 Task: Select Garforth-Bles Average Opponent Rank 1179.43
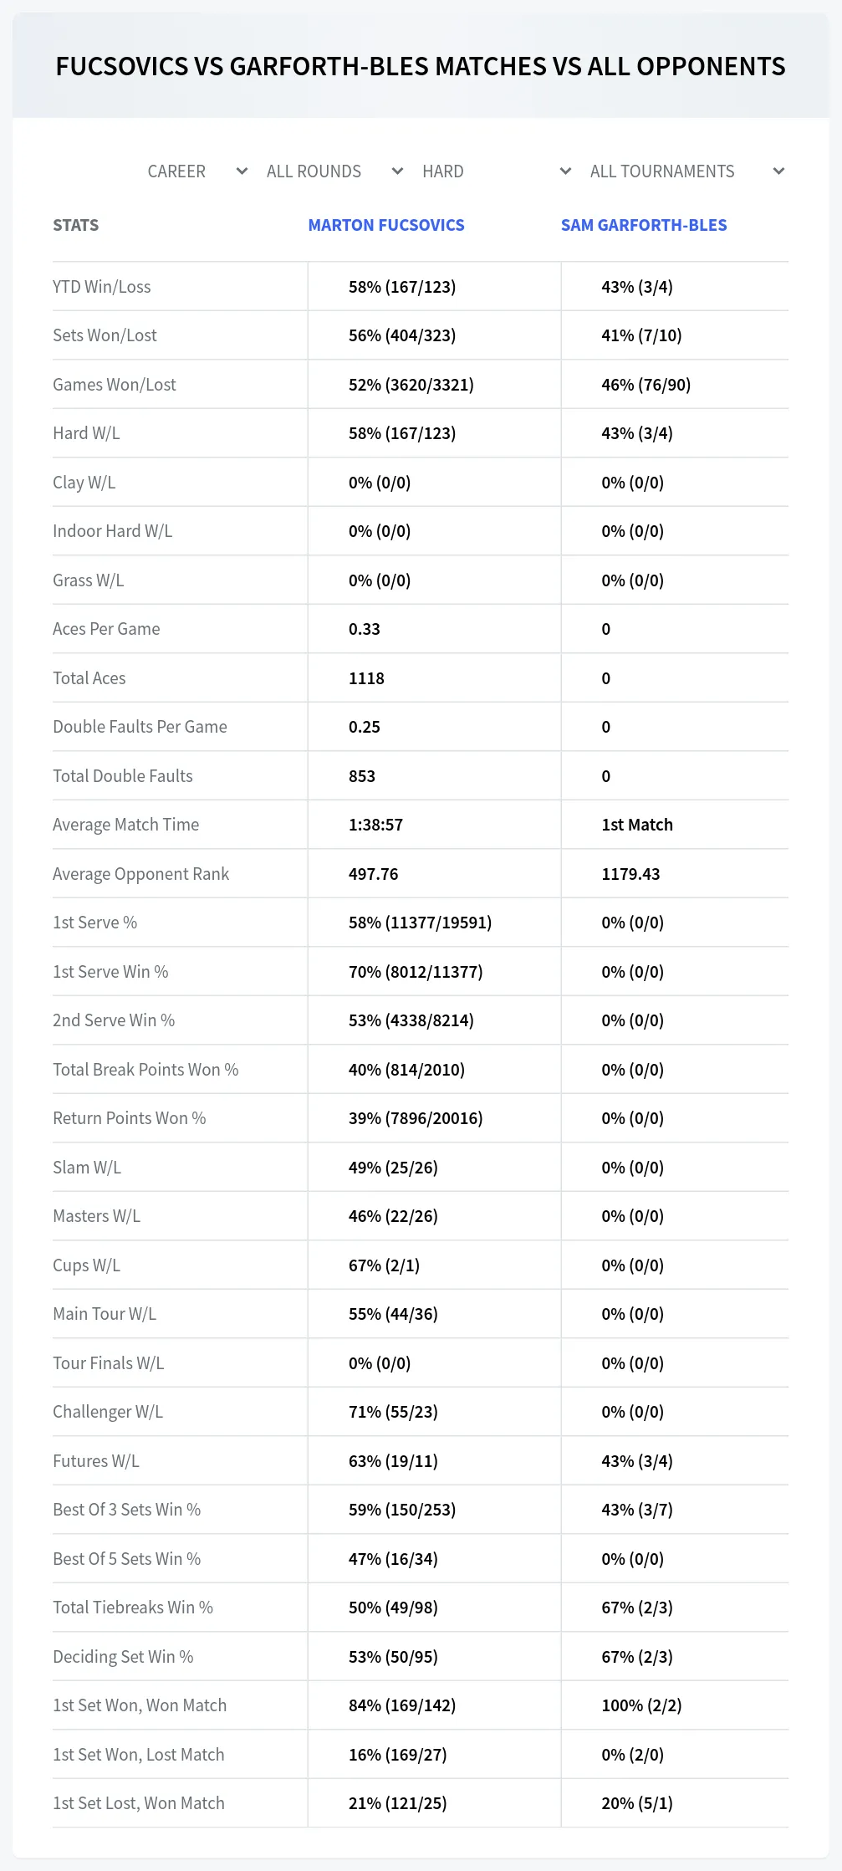(630, 874)
